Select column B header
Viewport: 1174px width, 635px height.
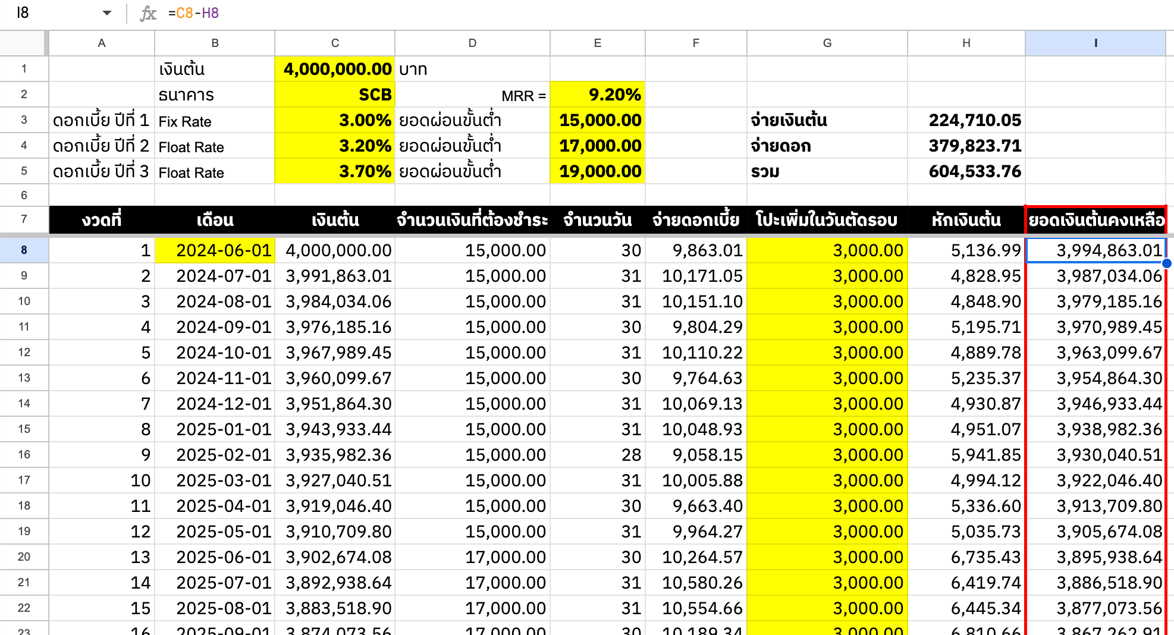pos(215,43)
